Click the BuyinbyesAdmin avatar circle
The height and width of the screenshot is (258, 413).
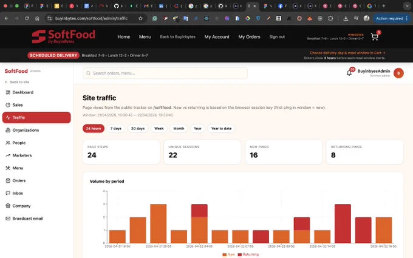398,73
